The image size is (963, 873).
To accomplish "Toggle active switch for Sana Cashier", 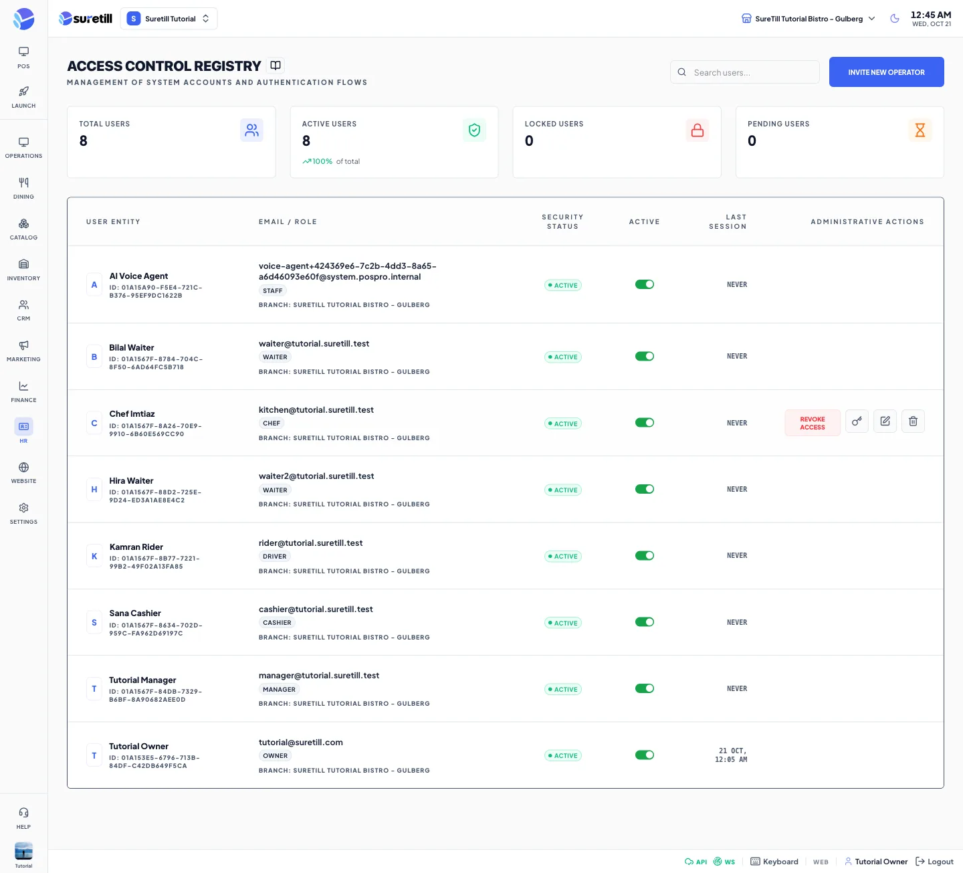I will [x=645, y=621].
